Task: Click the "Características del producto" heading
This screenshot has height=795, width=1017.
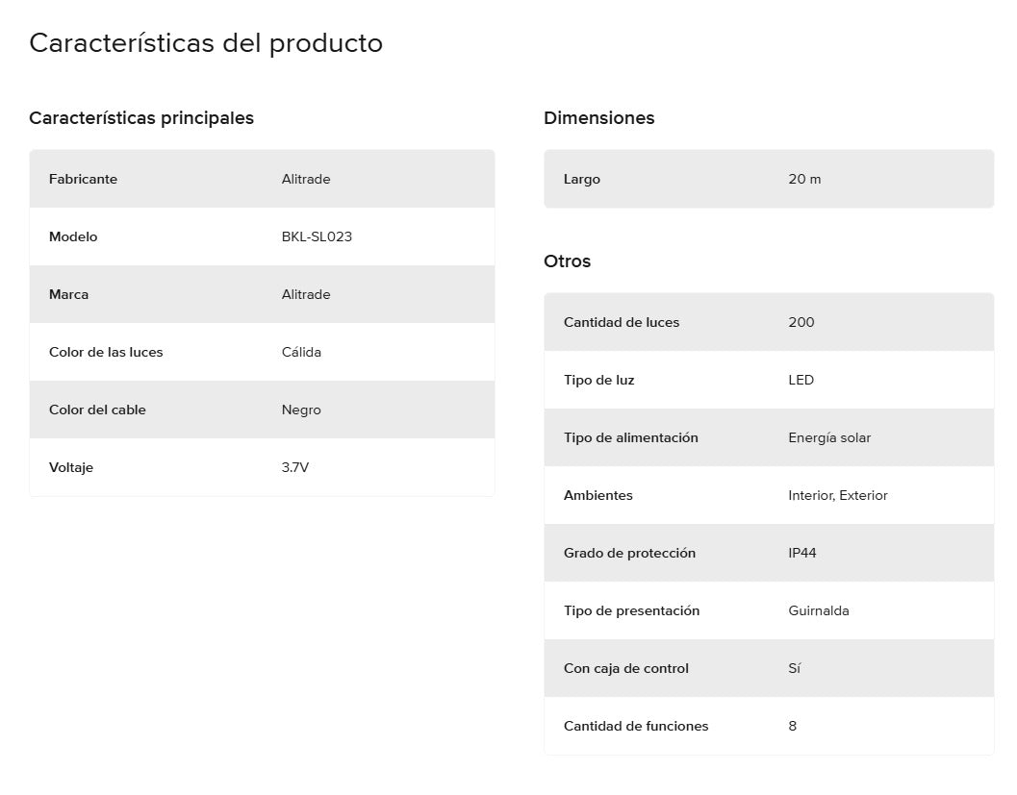Action: (206, 43)
